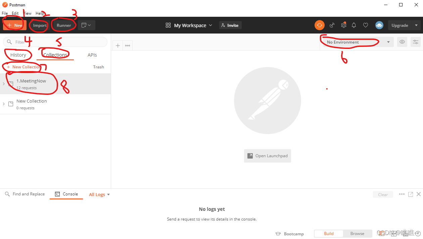The image size is (423, 239).
Task: Click the '12 requests' text
Action: coord(27,88)
